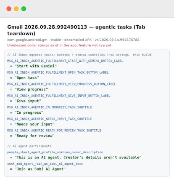
Task: Click the people_sheet_agent_profile_unknown_owner_description key
Action: click(x=55, y=152)
